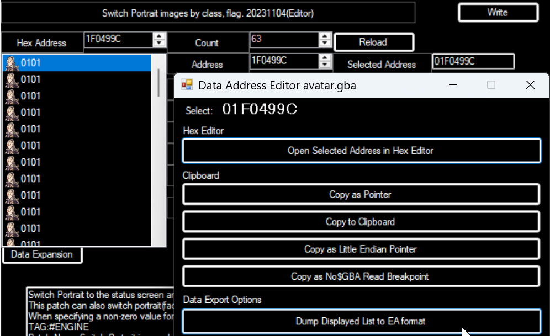Click Copy to Clipboard
This screenshot has width=550, height=336.
pyautogui.click(x=361, y=222)
